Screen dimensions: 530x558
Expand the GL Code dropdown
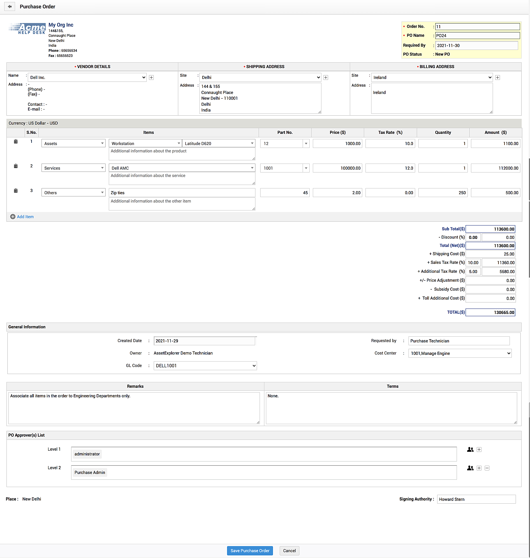coord(205,366)
